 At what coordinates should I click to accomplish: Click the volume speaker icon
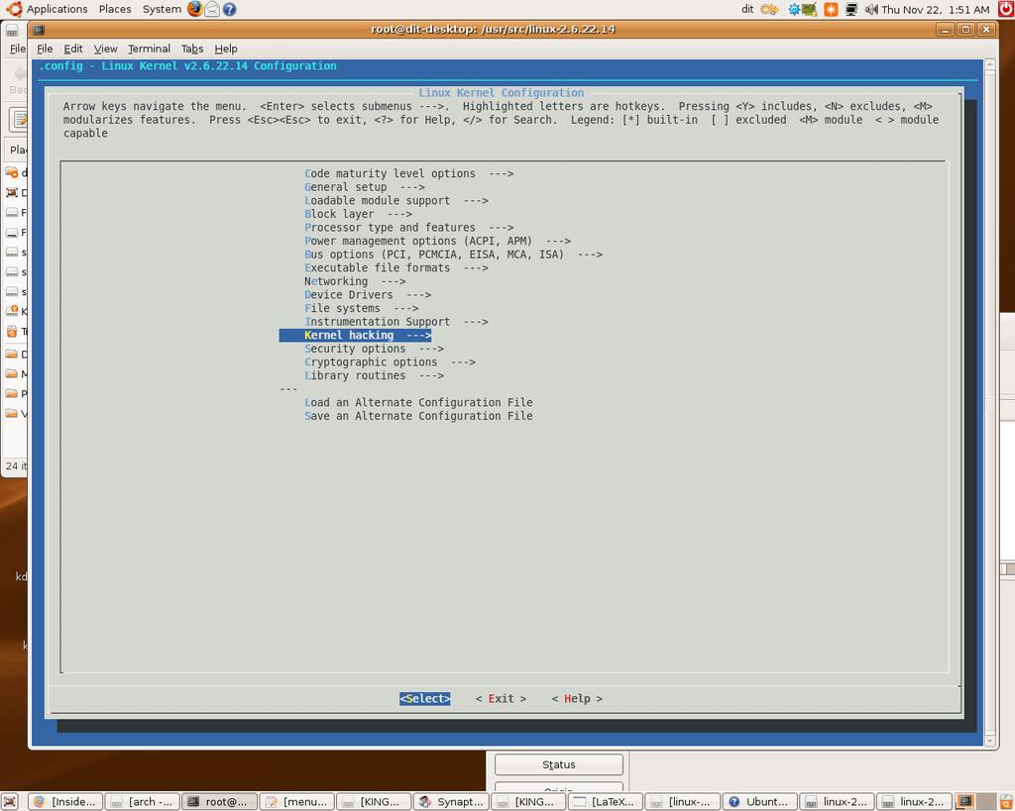pos(871,9)
